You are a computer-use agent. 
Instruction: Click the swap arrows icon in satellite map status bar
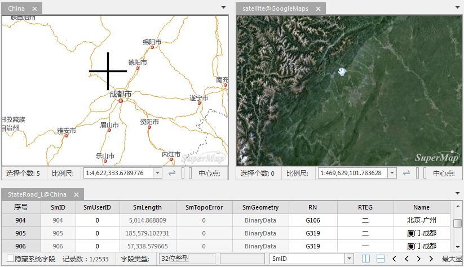[406, 173]
